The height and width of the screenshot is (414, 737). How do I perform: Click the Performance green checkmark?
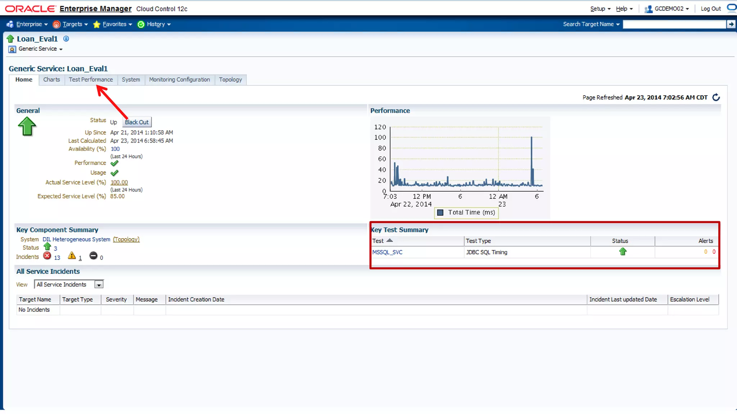(x=114, y=164)
